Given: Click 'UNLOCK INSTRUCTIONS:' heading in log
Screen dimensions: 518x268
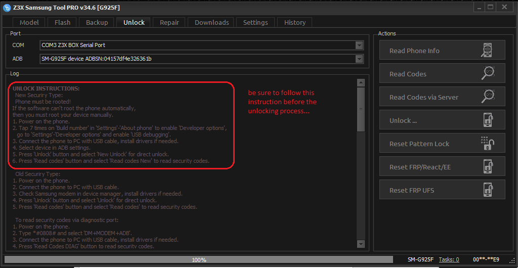Looking at the screenshot, I should tap(46, 89).
